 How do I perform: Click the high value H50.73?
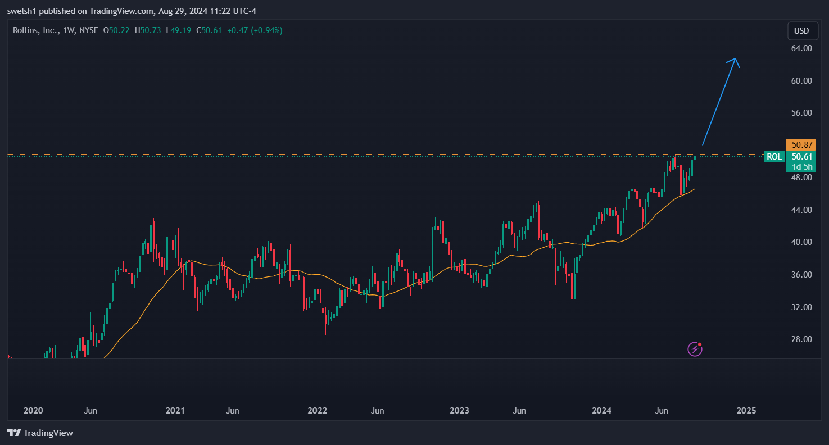click(147, 30)
